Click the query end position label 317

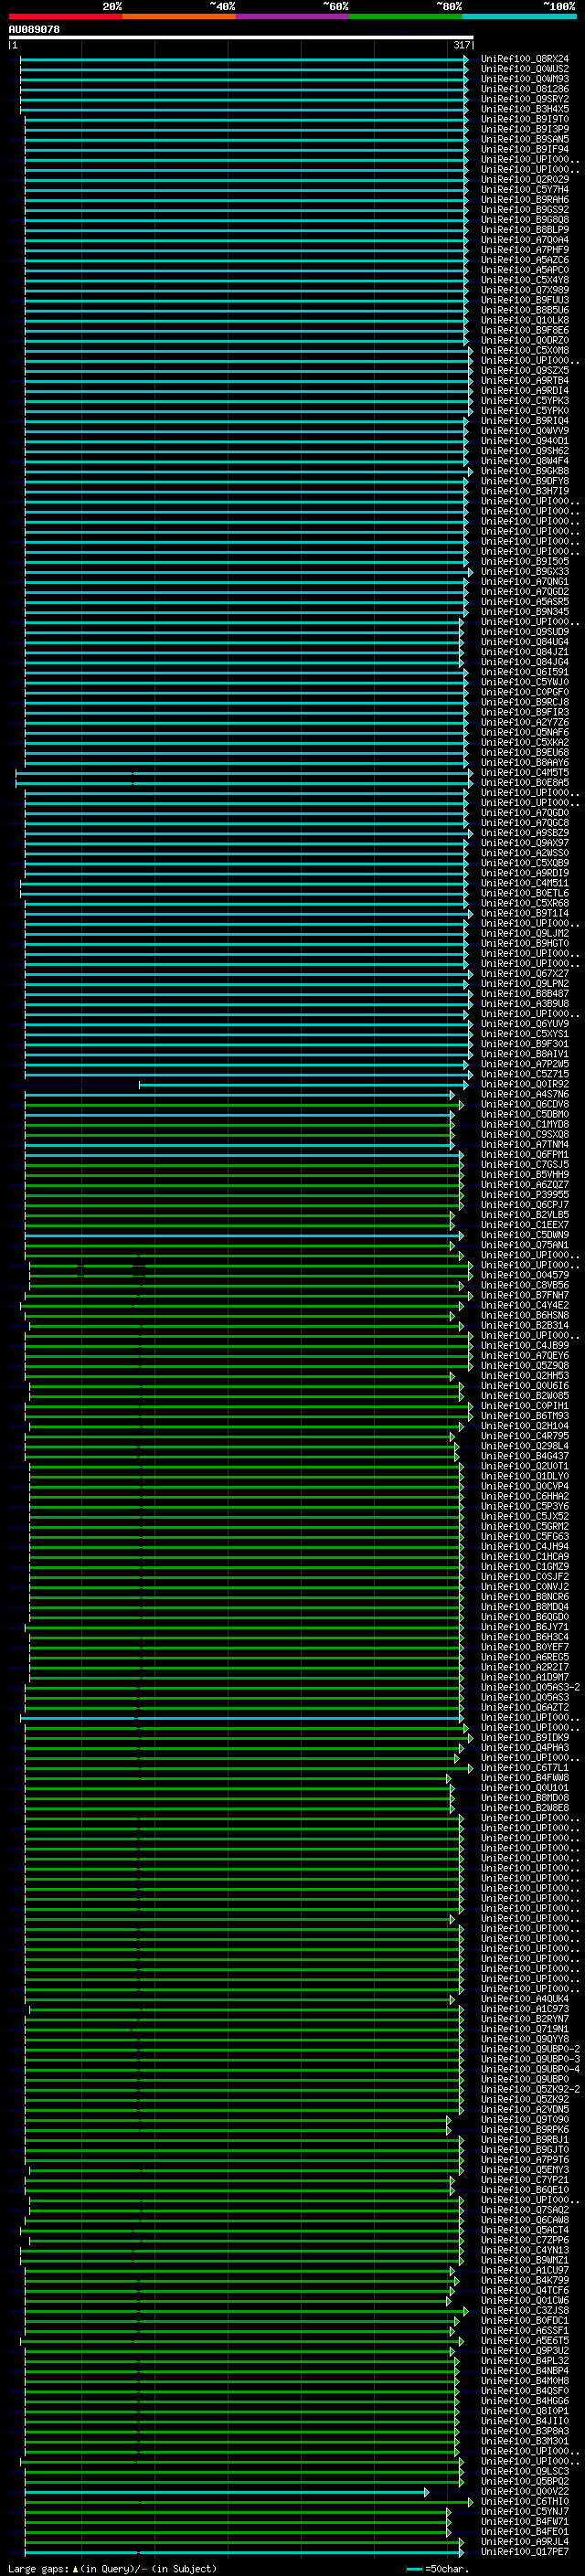click(461, 45)
